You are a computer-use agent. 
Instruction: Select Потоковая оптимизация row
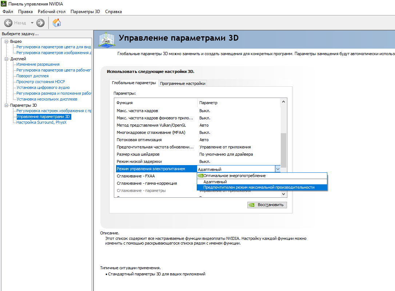point(198,140)
